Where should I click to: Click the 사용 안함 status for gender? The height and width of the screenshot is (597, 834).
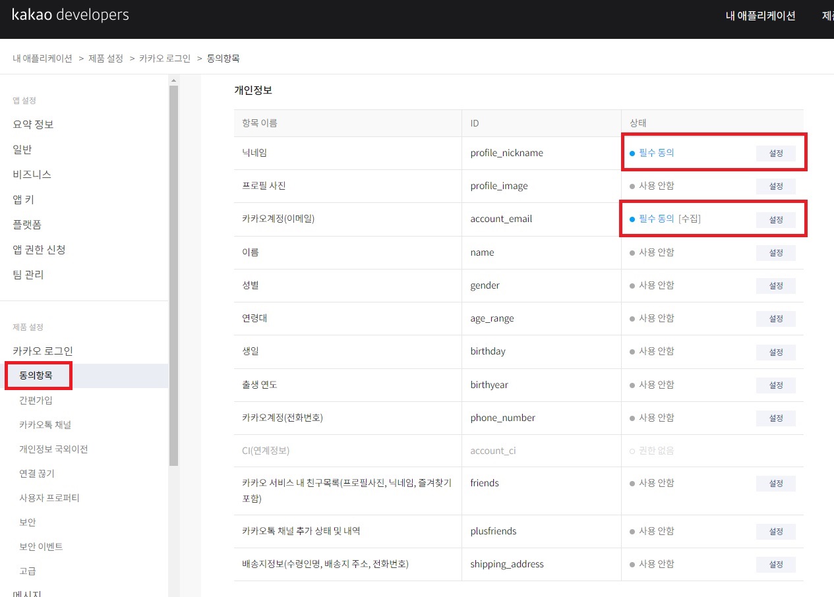[x=652, y=285]
